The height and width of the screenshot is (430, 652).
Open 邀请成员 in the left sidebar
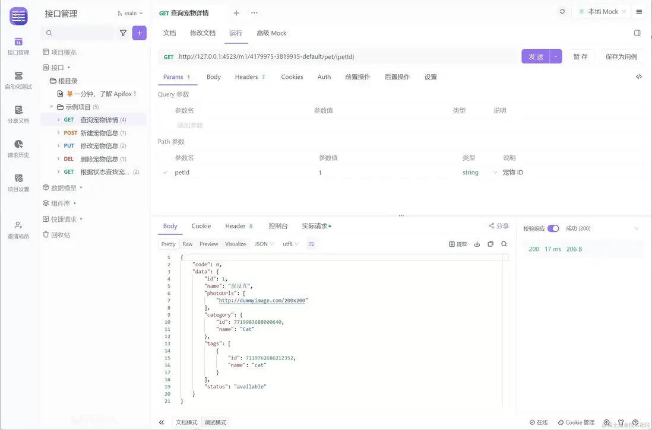tap(18, 230)
